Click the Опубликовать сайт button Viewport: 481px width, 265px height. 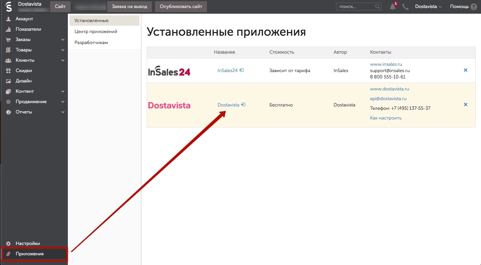(181, 7)
